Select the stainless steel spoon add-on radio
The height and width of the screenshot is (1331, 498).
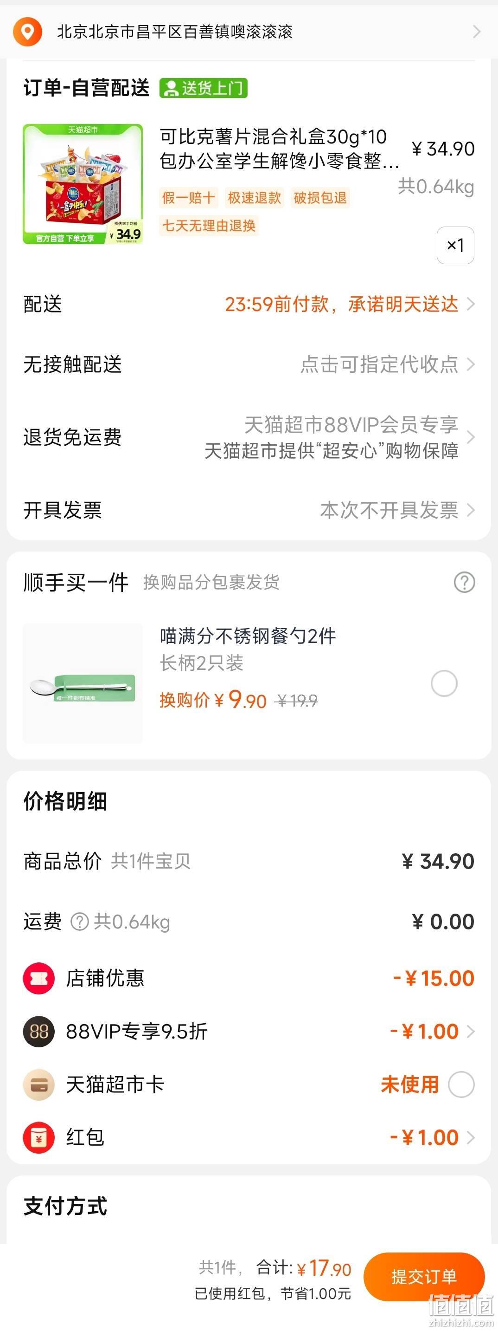pyautogui.click(x=444, y=683)
